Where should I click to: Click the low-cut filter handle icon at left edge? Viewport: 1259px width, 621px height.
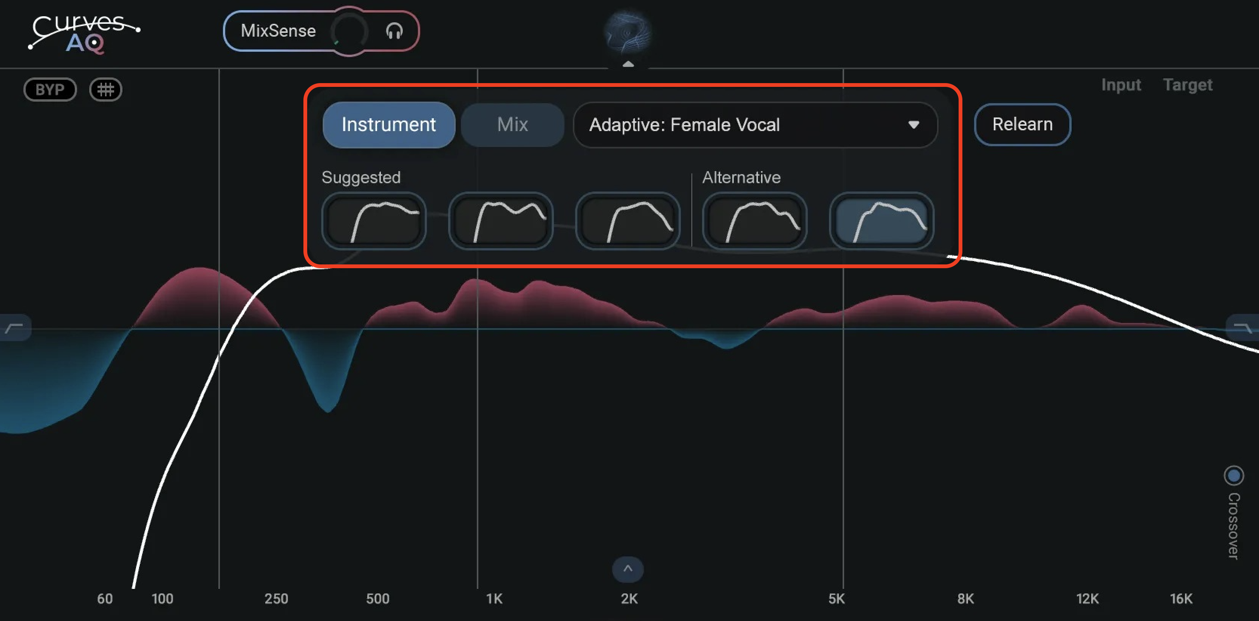click(x=15, y=327)
